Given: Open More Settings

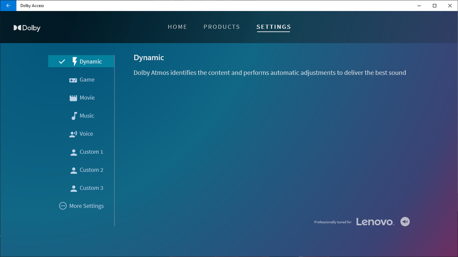Looking at the screenshot, I should [x=81, y=206].
